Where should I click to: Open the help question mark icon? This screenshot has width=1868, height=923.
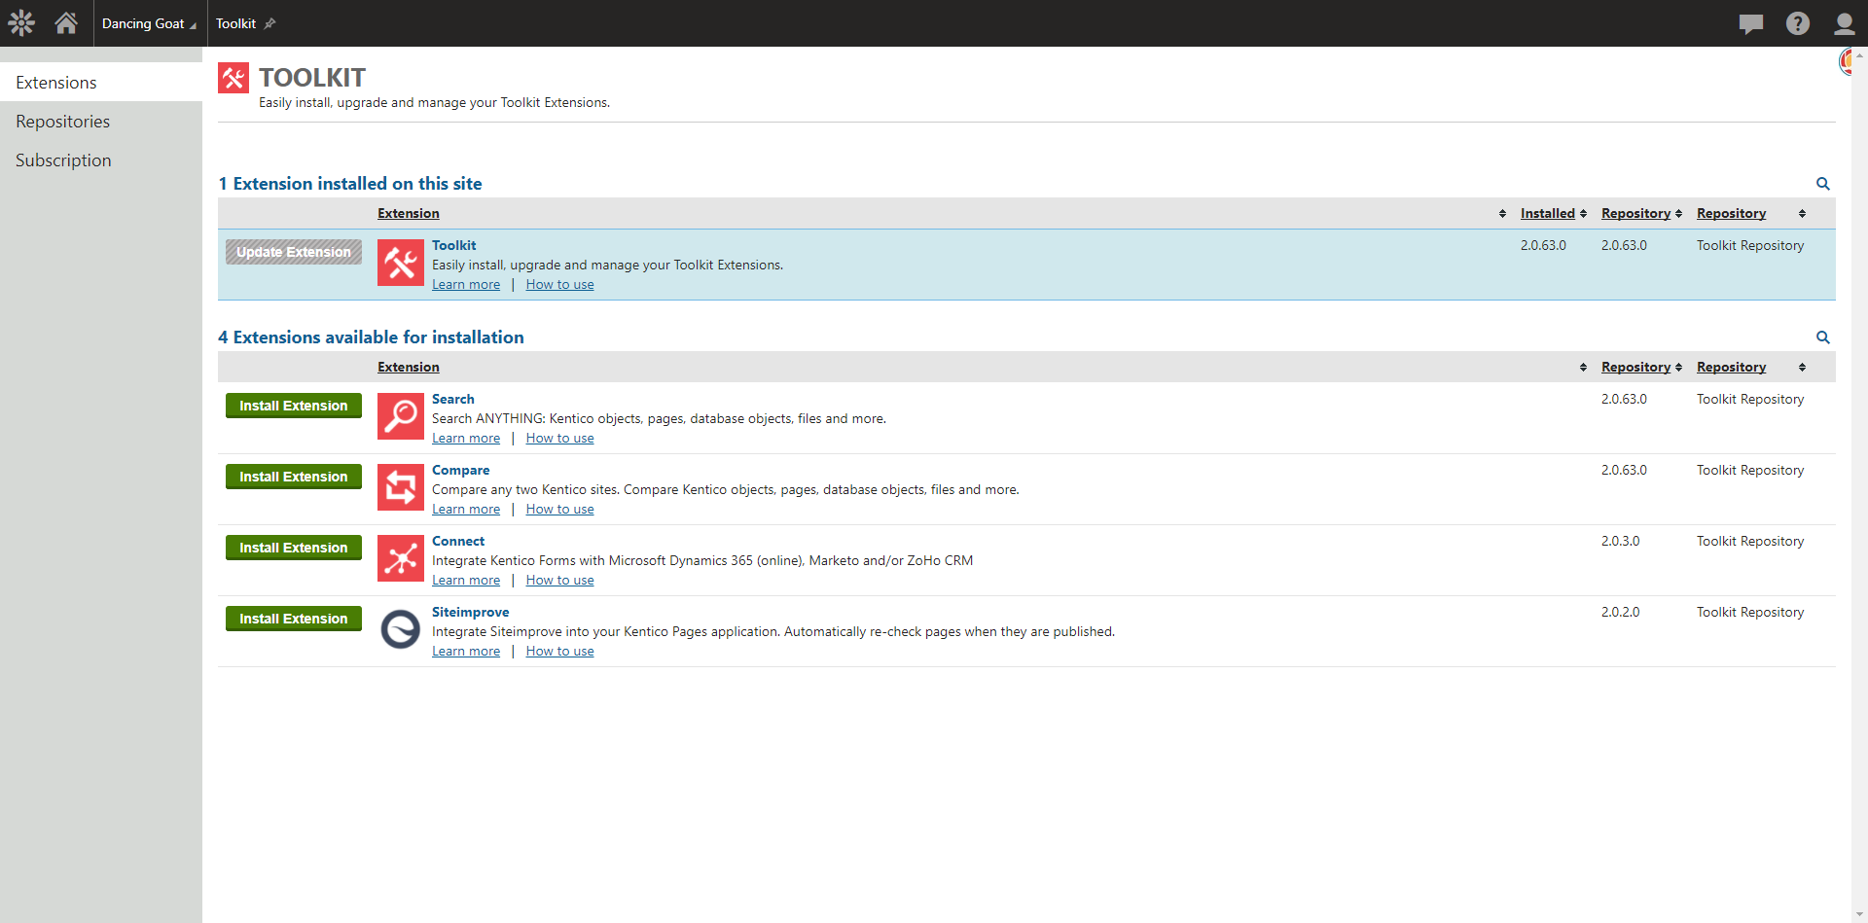(1798, 23)
